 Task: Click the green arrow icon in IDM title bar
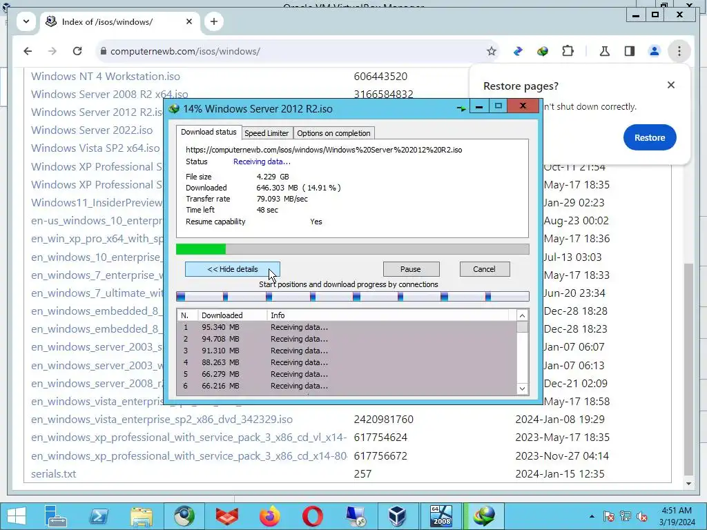coord(461,108)
